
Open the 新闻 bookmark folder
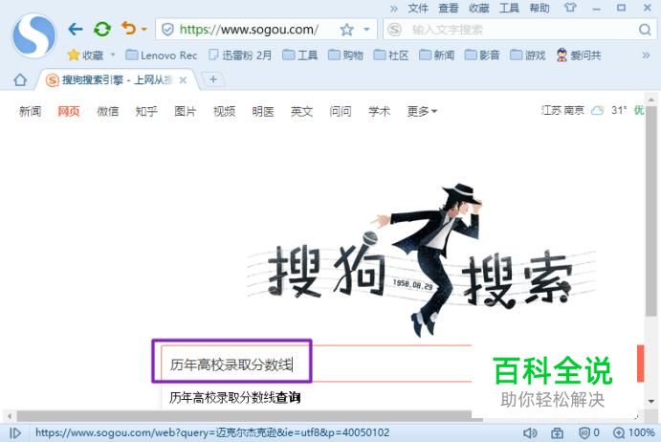point(436,55)
